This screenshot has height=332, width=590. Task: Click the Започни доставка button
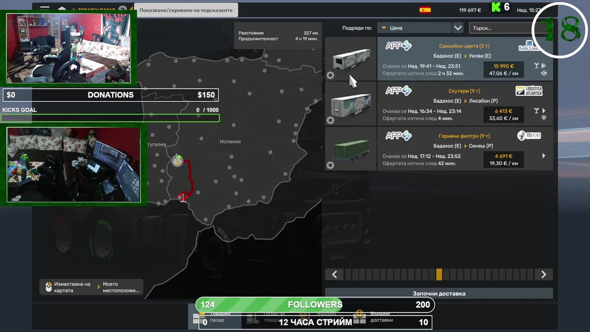click(x=439, y=293)
